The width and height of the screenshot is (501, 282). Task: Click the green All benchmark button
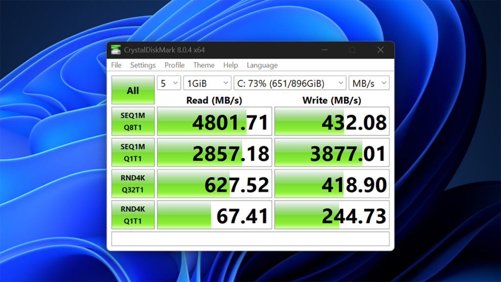[133, 90]
